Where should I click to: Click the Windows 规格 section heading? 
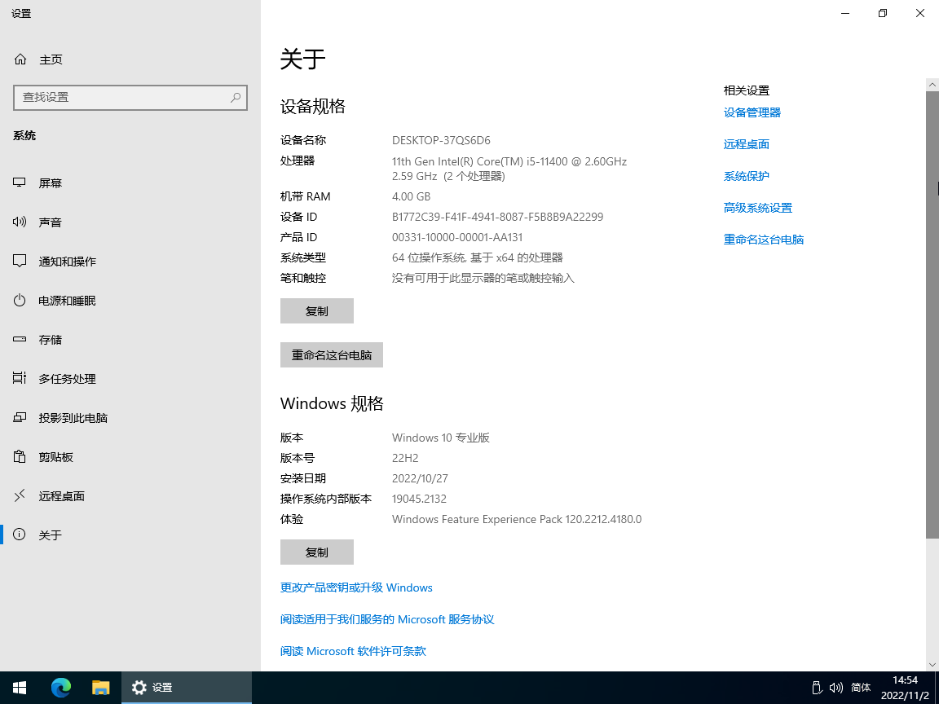point(332,403)
